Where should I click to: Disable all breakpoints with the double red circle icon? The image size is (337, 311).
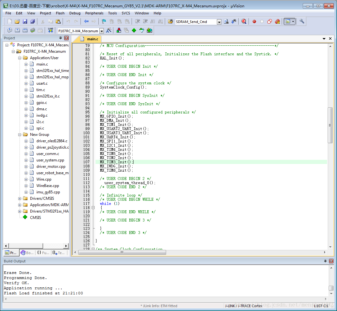click(270, 21)
